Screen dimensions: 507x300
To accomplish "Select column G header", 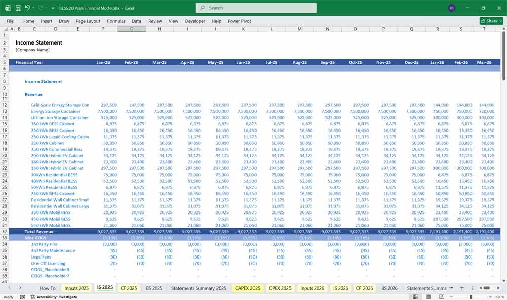I will (x=131, y=29).
